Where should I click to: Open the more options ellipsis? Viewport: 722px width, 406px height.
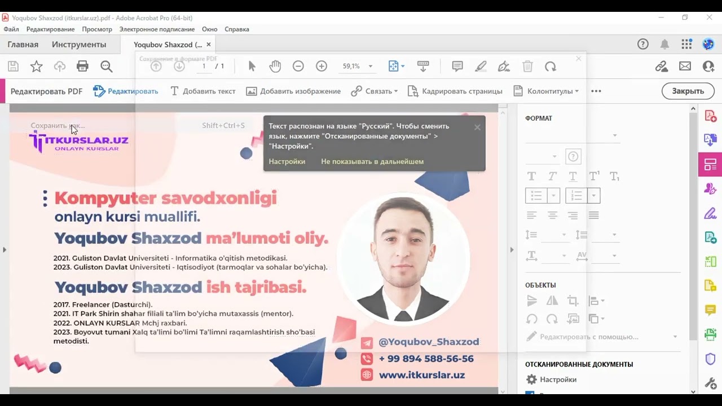596,91
